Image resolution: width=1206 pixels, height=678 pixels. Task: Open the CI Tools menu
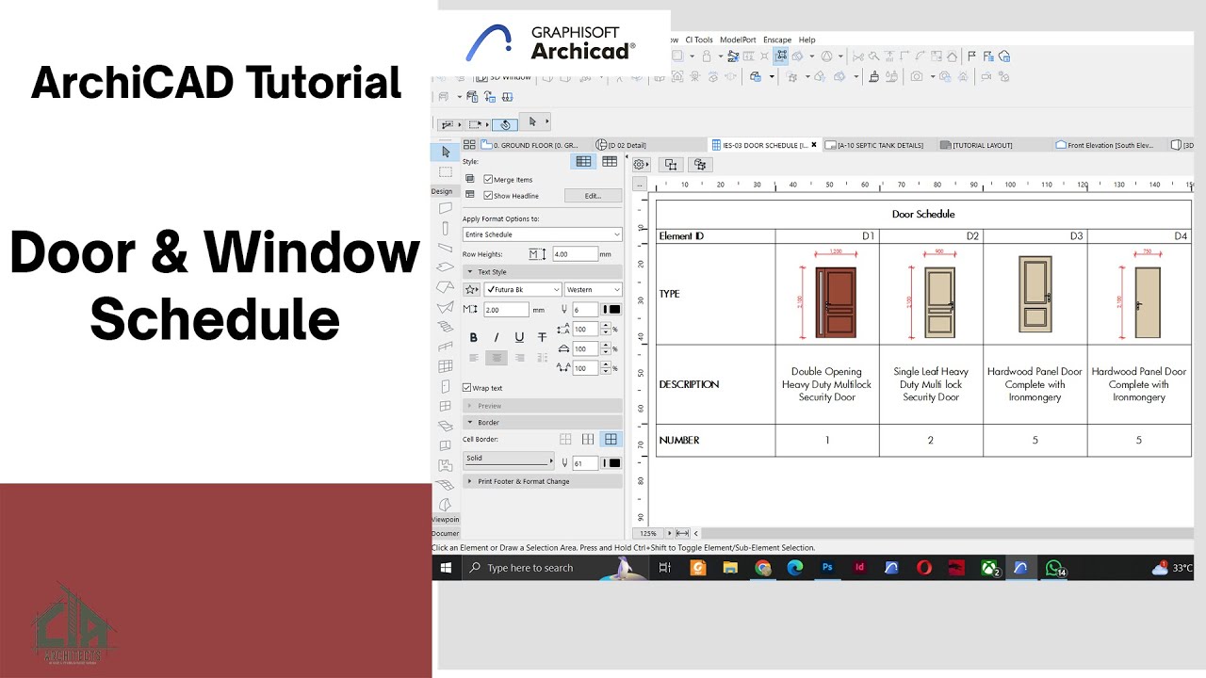click(699, 40)
